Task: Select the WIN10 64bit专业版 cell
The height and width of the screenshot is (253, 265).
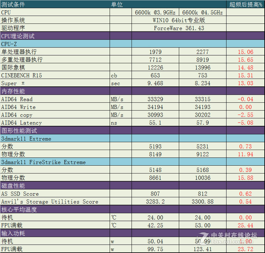Action: (x=179, y=20)
